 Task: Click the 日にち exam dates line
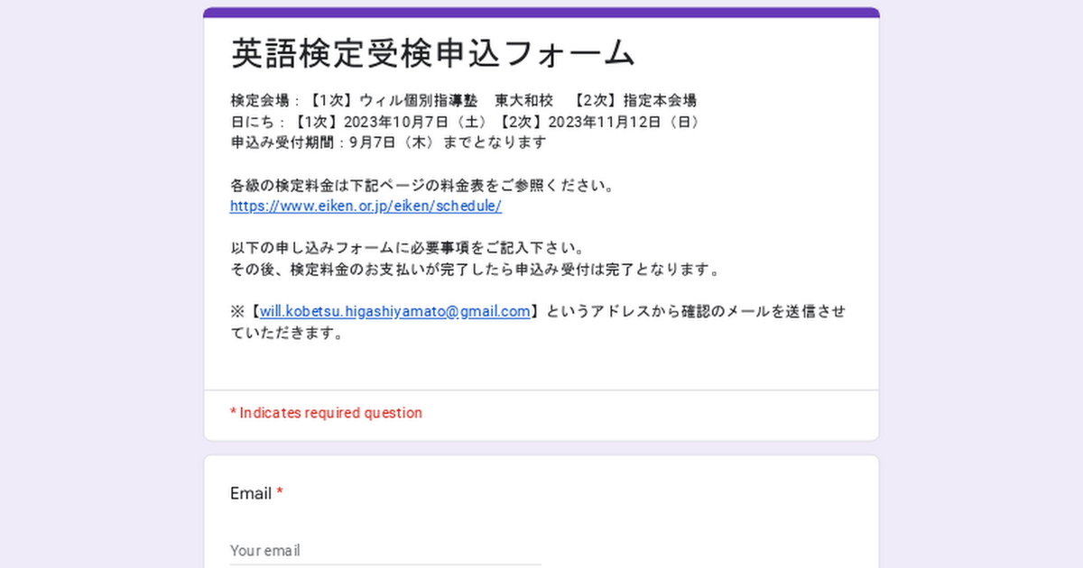(x=465, y=122)
